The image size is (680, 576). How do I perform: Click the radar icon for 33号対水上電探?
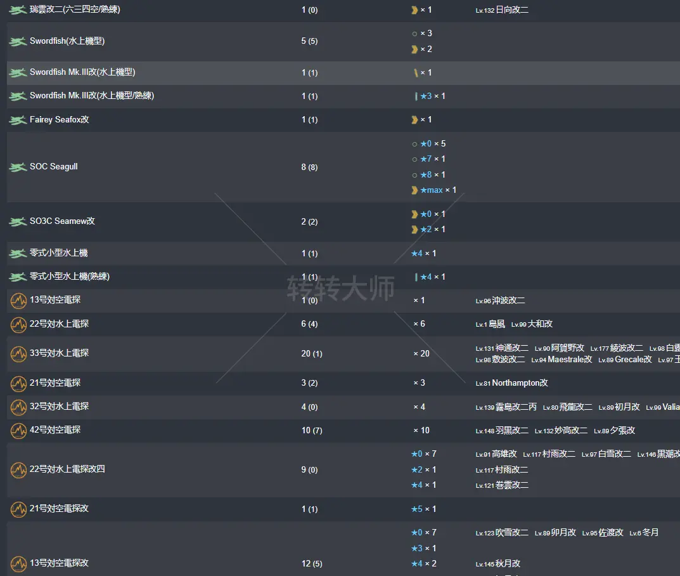pos(18,354)
